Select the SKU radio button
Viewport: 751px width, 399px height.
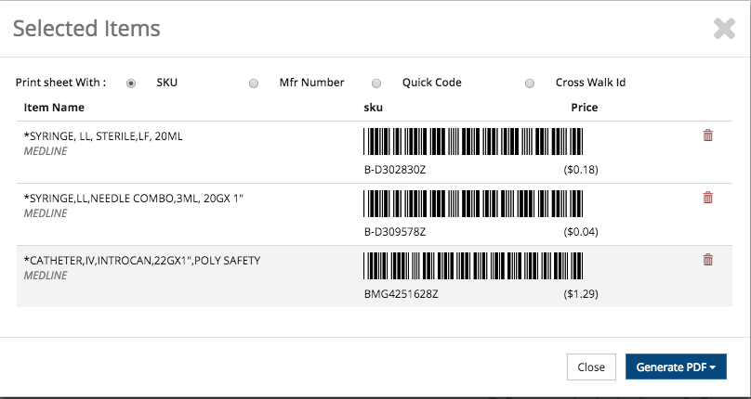coord(131,84)
